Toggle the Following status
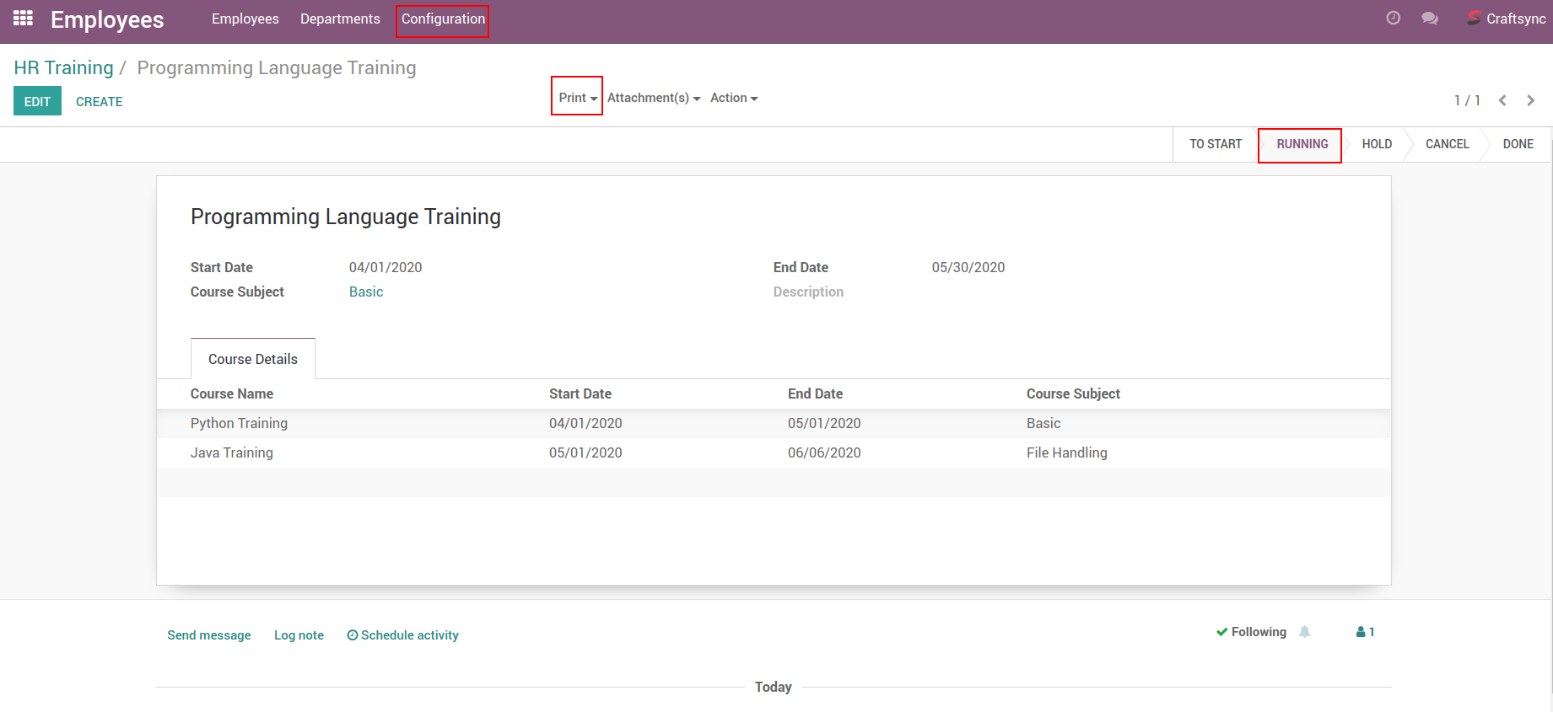Screen dimensions: 1553x712 [1251, 632]
